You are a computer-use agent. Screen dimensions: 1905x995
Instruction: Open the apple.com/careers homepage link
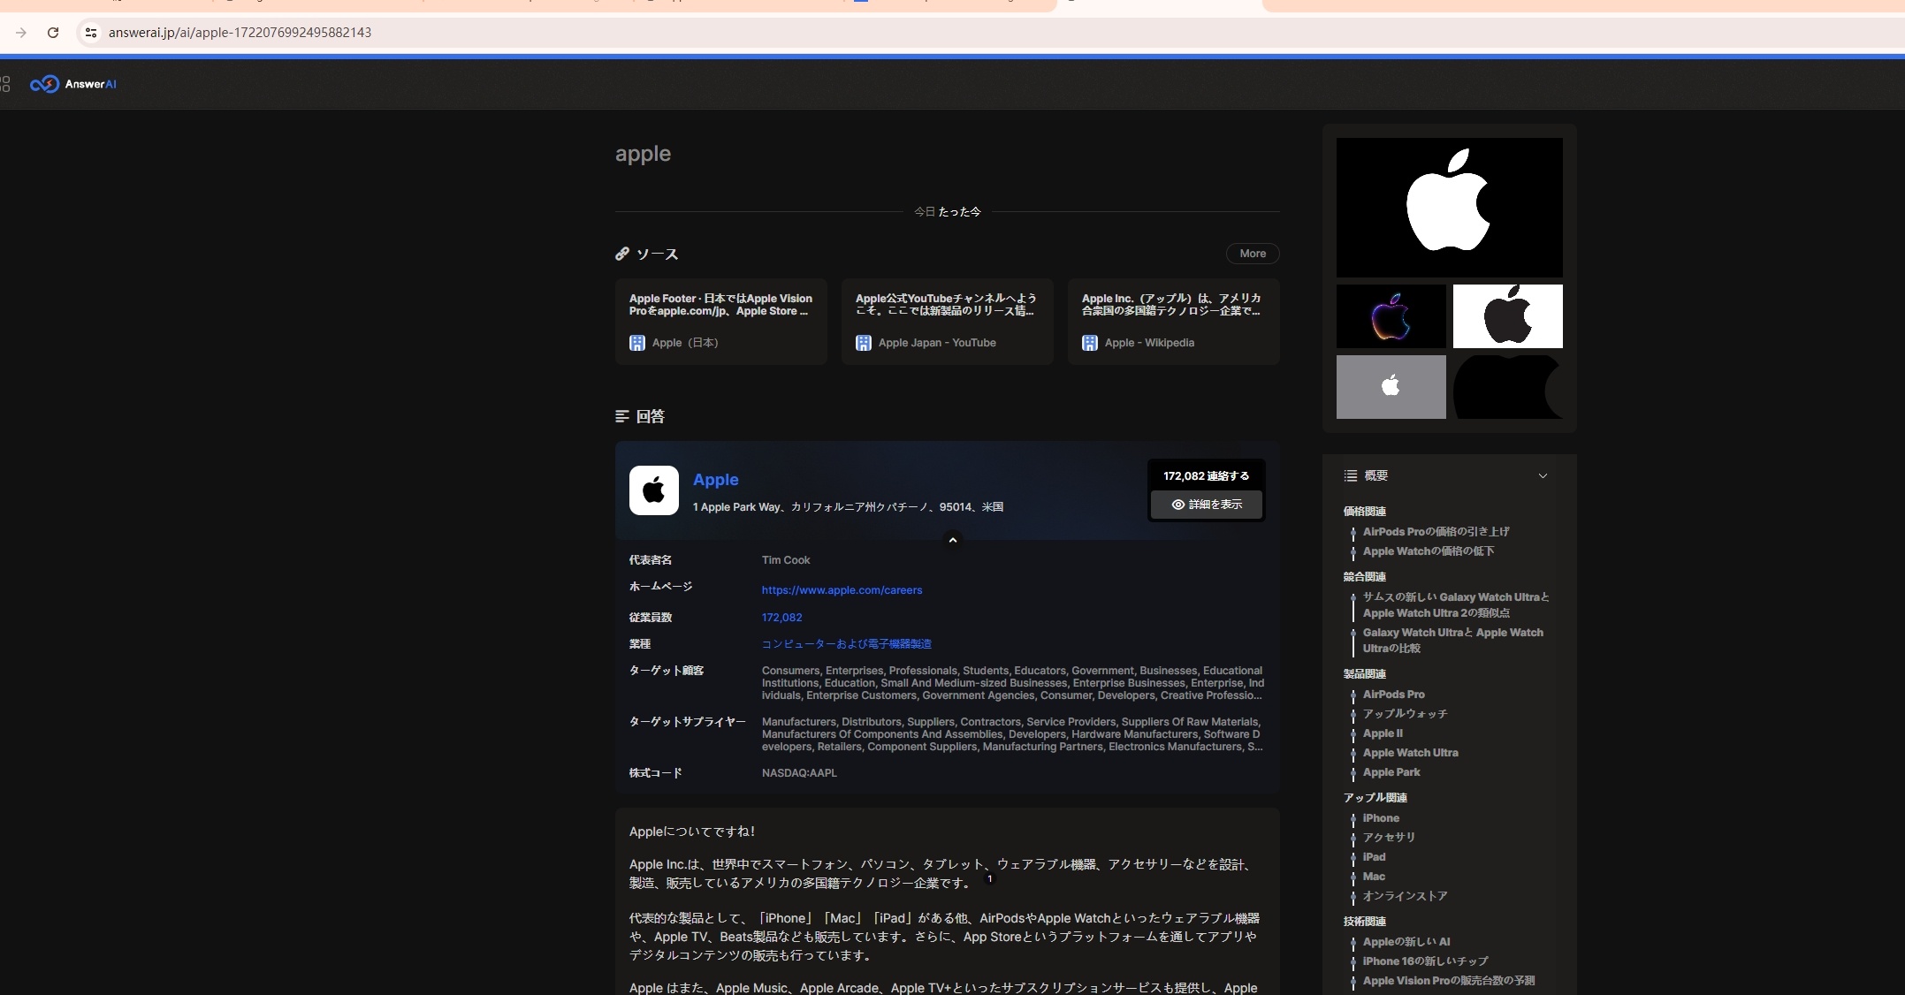tap(842, 590)
